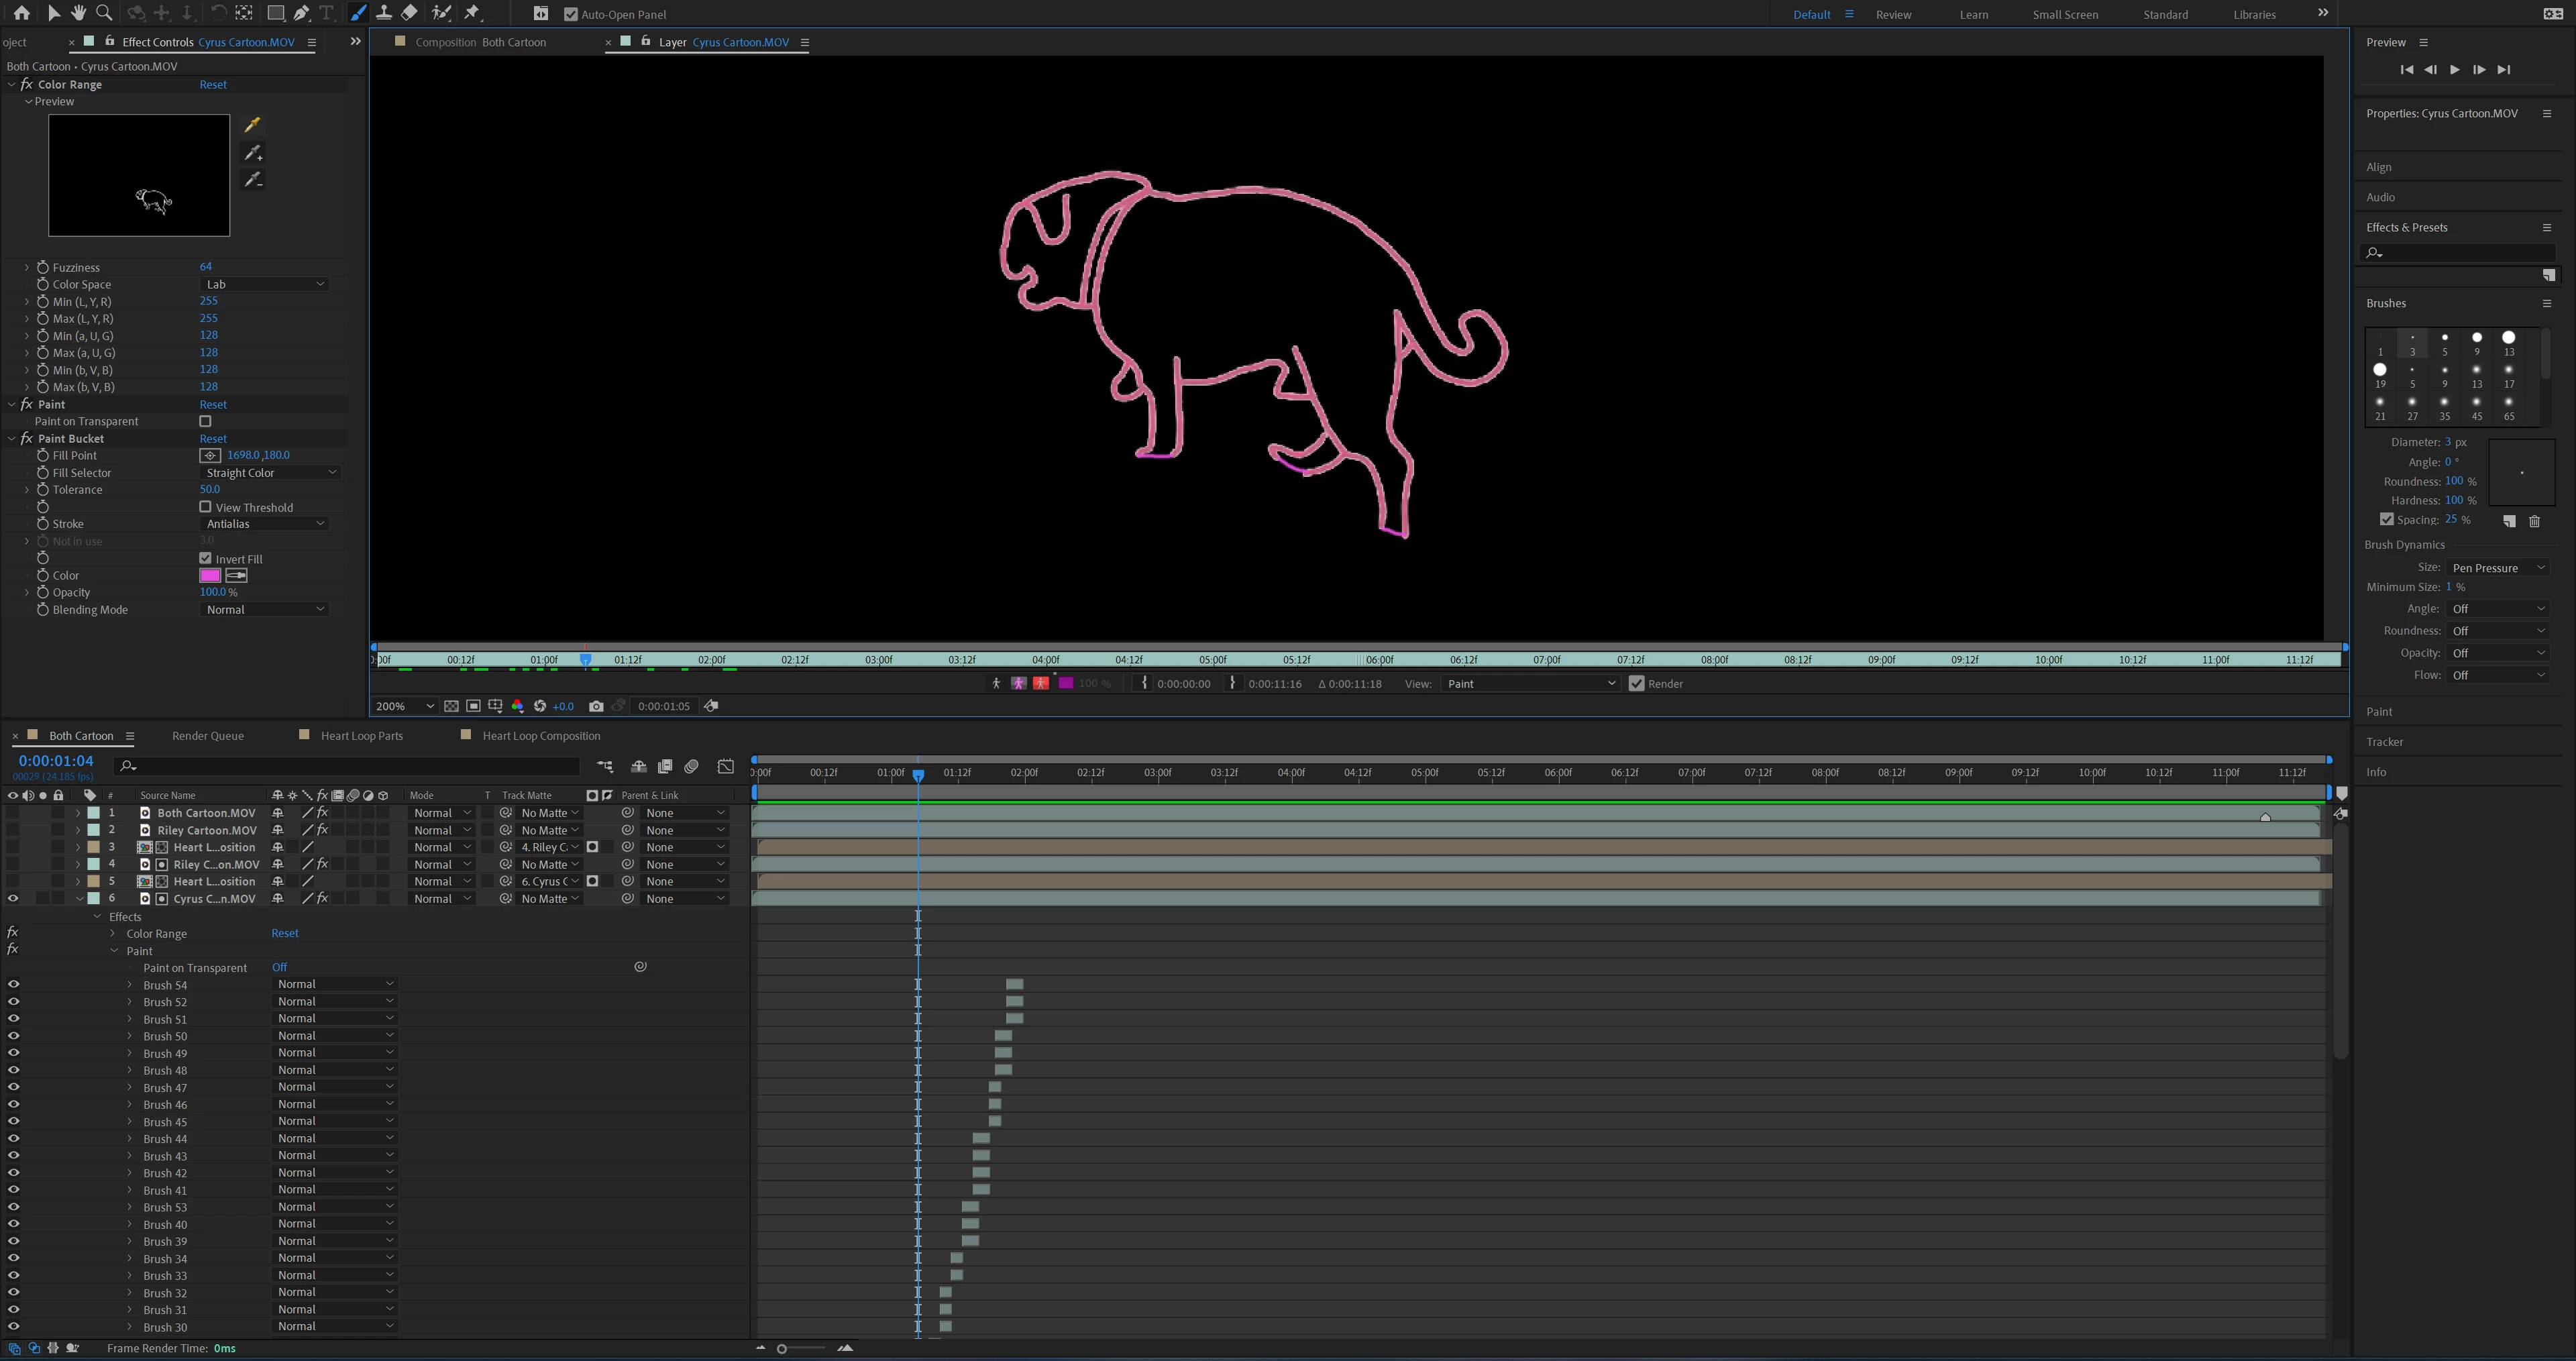Disable the Invert Fill checkbox
2576x1361 pixels.
[x=205, y=559]
